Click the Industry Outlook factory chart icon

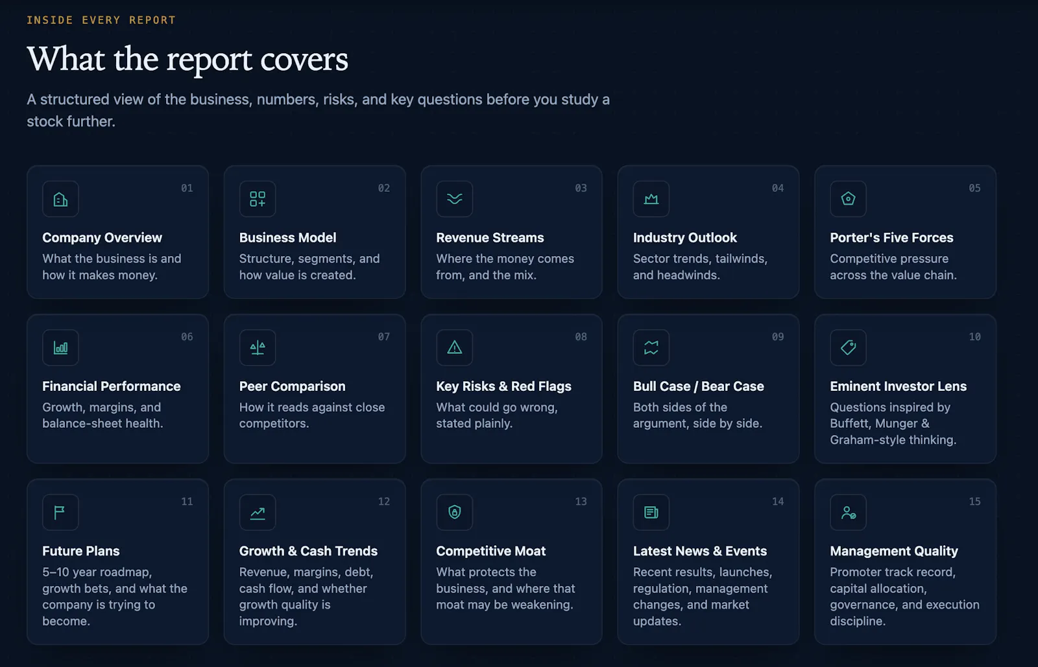point(651,199)
